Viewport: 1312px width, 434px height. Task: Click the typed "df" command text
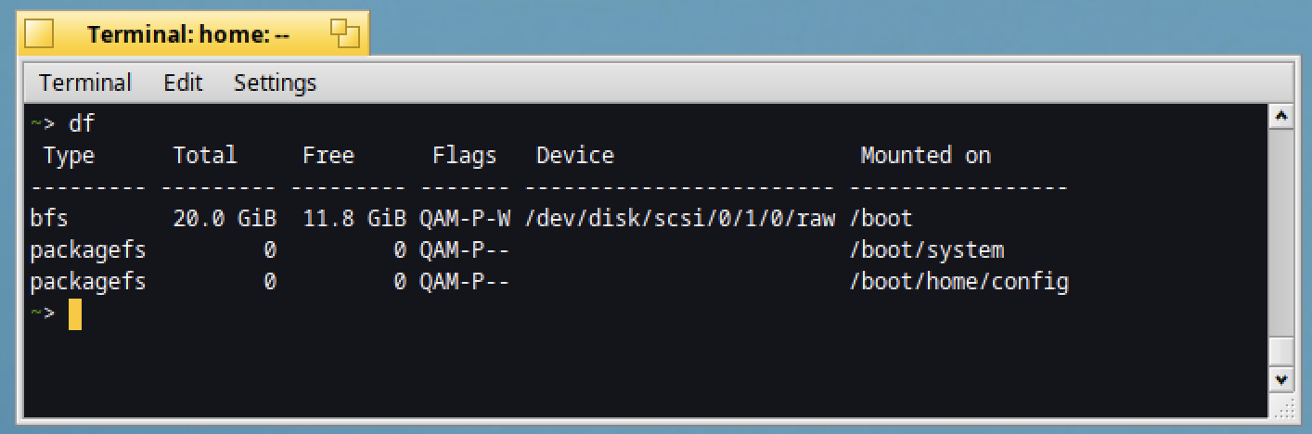[82, 123]
